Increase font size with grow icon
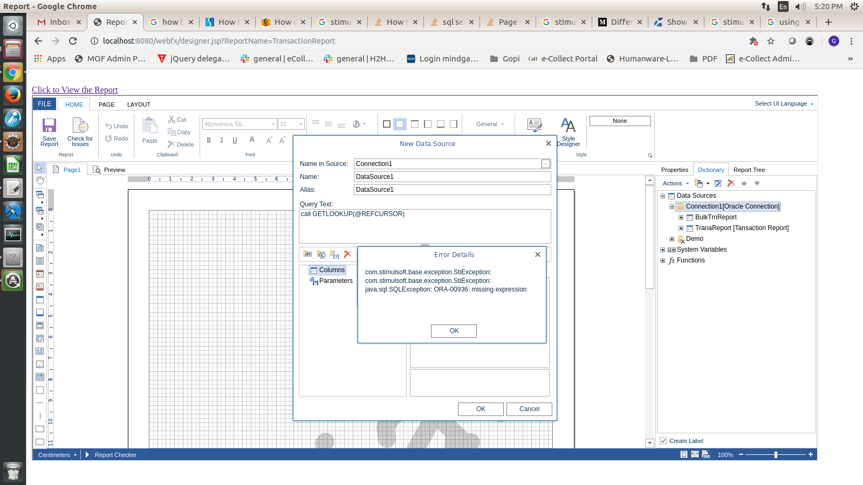 coord(269,140)
